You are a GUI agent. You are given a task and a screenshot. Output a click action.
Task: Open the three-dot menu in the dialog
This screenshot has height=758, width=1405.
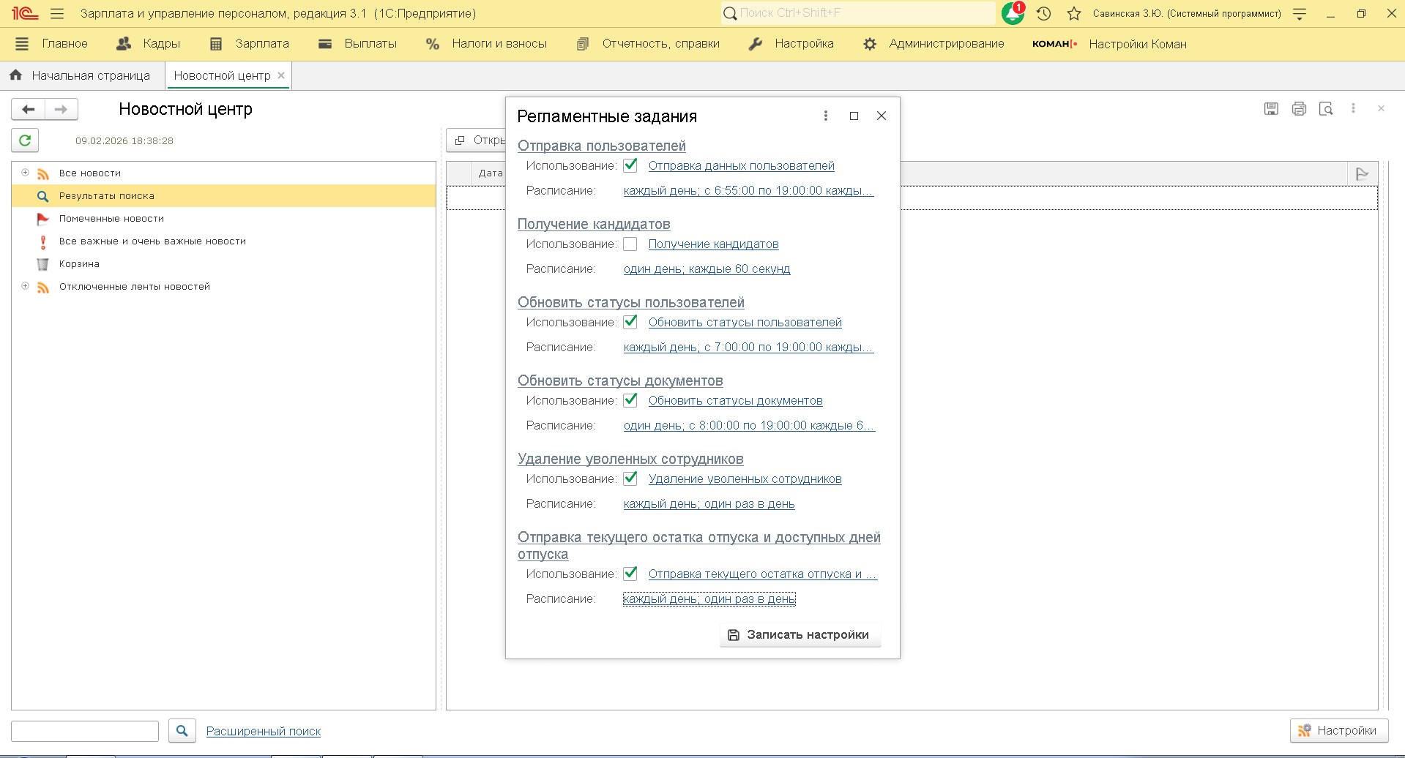826,116
